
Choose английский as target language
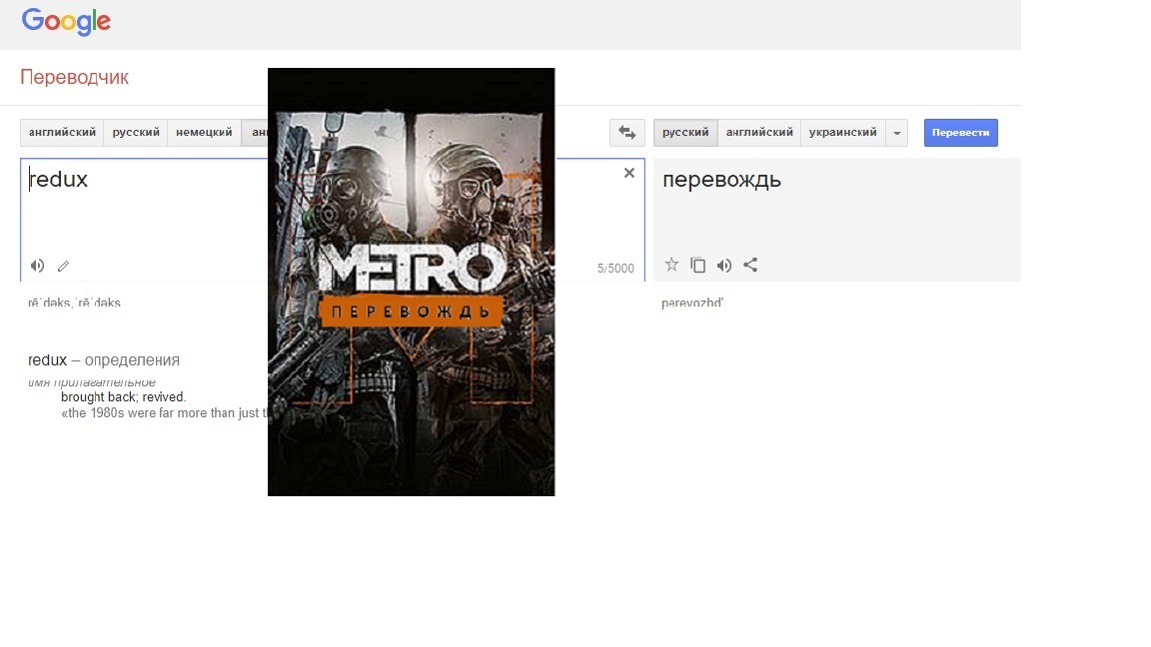tap(759, 133)
